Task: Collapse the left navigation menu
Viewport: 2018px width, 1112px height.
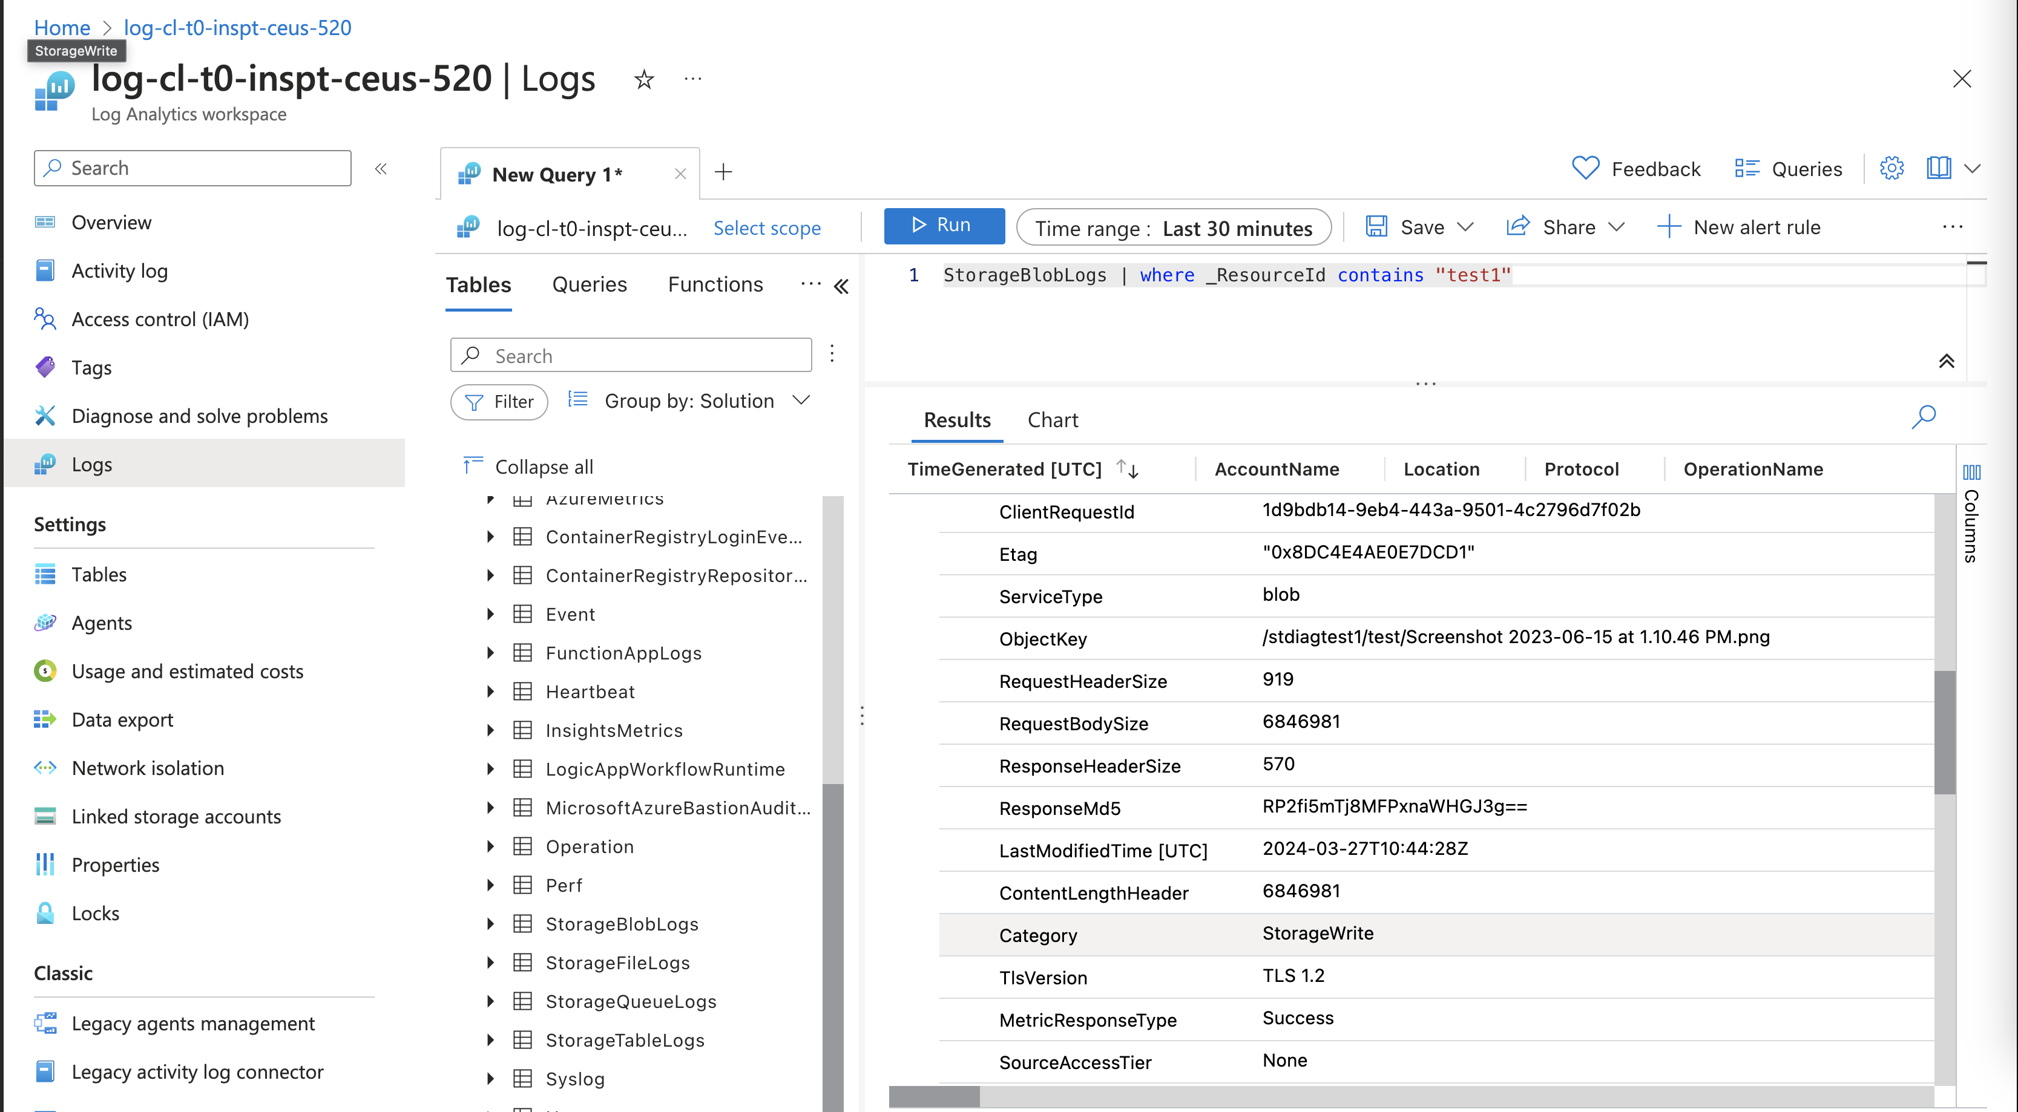Action: coord(381,168)
